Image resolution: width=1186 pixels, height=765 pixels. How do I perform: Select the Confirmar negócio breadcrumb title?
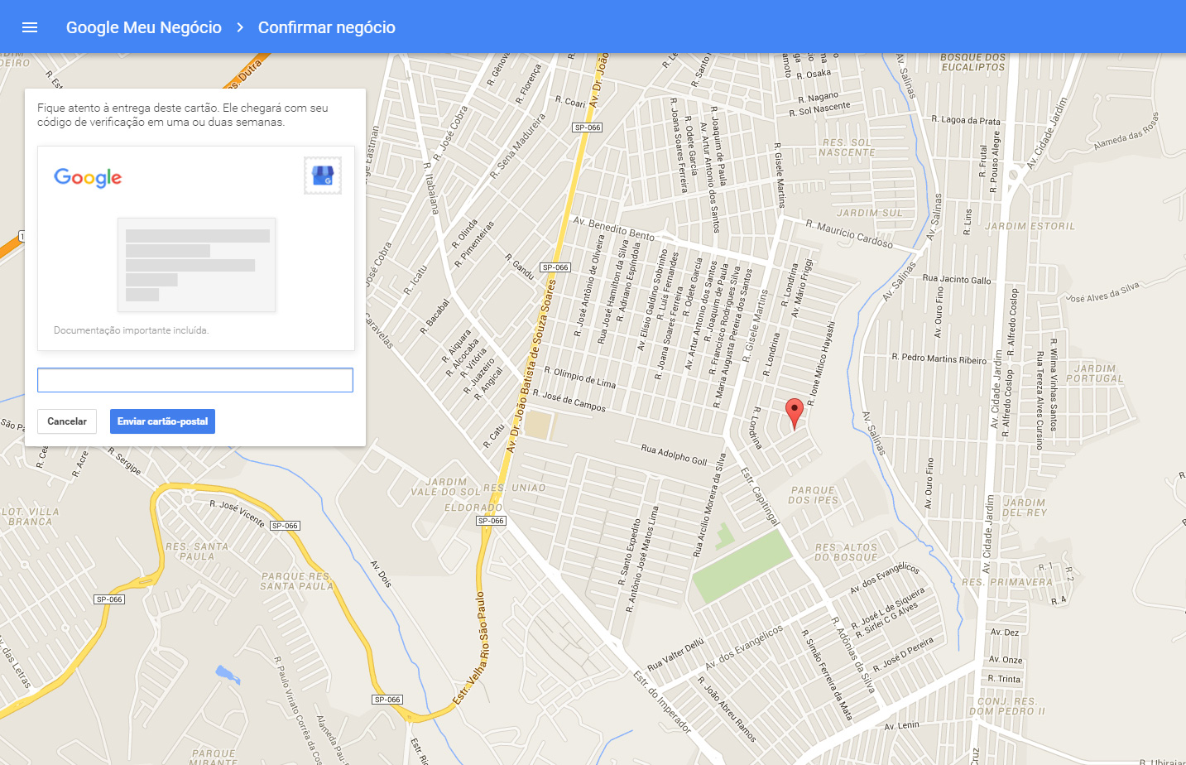click(x=327, y=27)
